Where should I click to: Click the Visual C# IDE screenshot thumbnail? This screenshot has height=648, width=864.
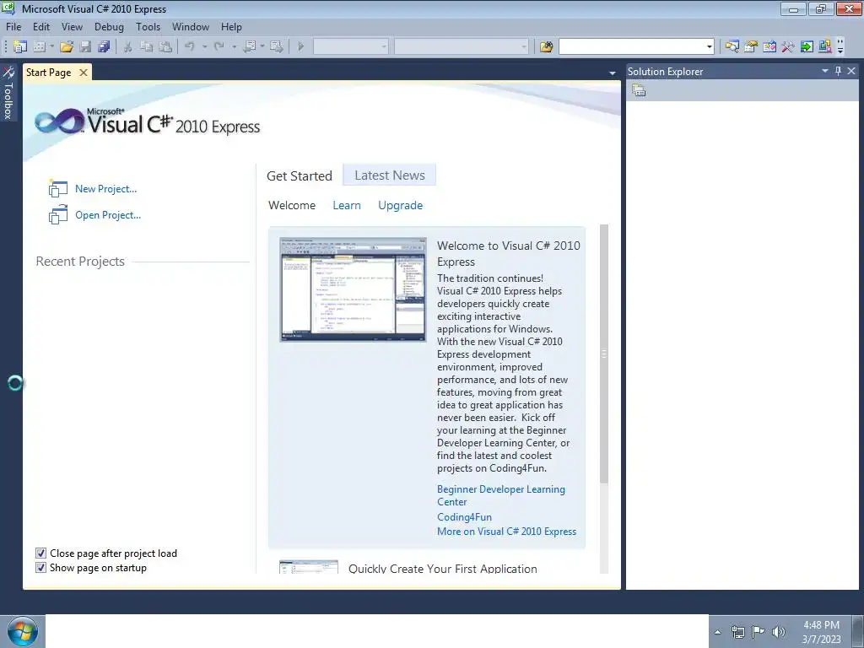pyautogui.click(x=354, y=289)
